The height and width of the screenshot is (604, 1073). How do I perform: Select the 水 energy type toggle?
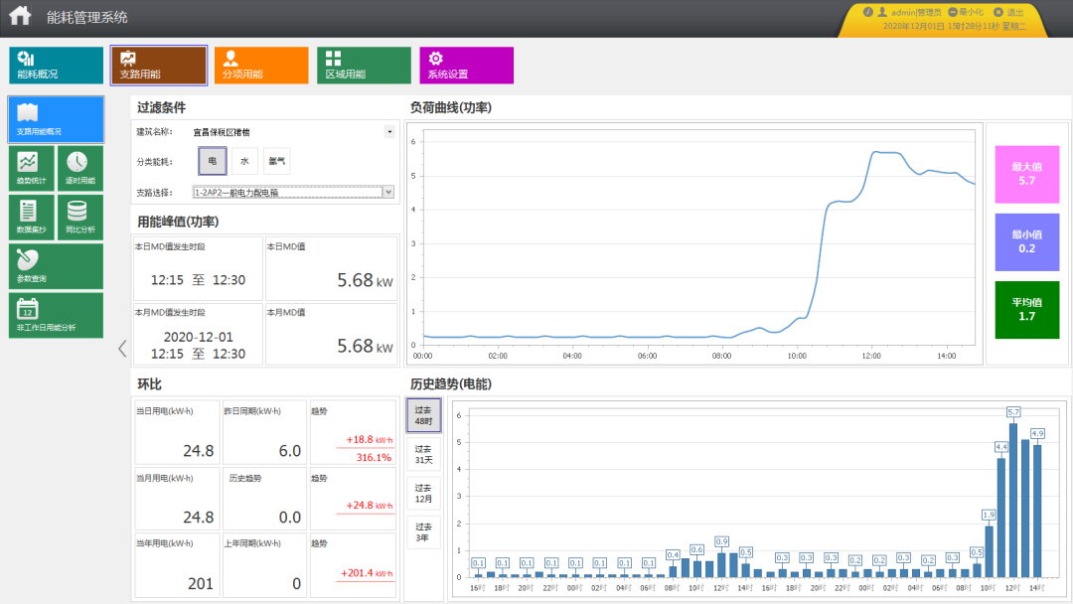coord(244,161)
